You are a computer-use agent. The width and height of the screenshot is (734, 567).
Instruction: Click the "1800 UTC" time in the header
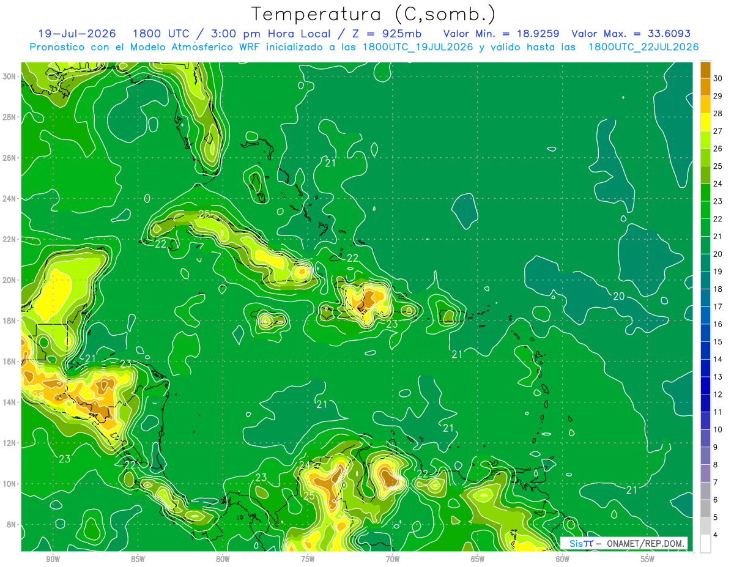[x=162, y=34]
